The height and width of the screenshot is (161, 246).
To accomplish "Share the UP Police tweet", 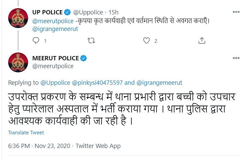I will [x=202, y=41].
